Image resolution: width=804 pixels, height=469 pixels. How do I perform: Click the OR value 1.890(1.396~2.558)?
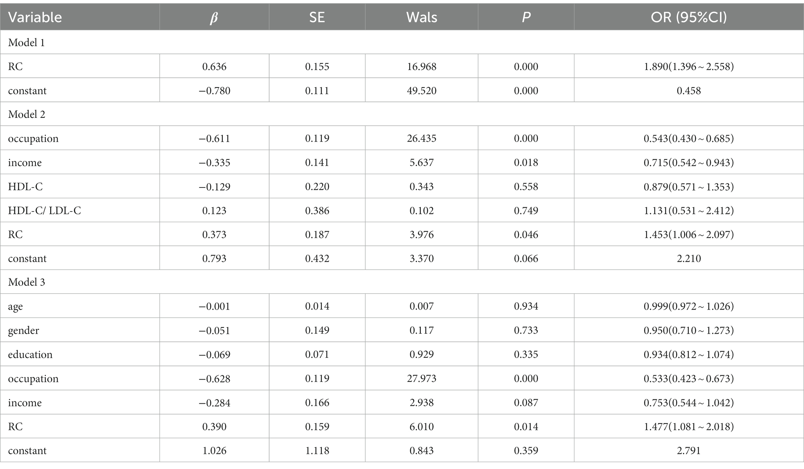[689, 66]
